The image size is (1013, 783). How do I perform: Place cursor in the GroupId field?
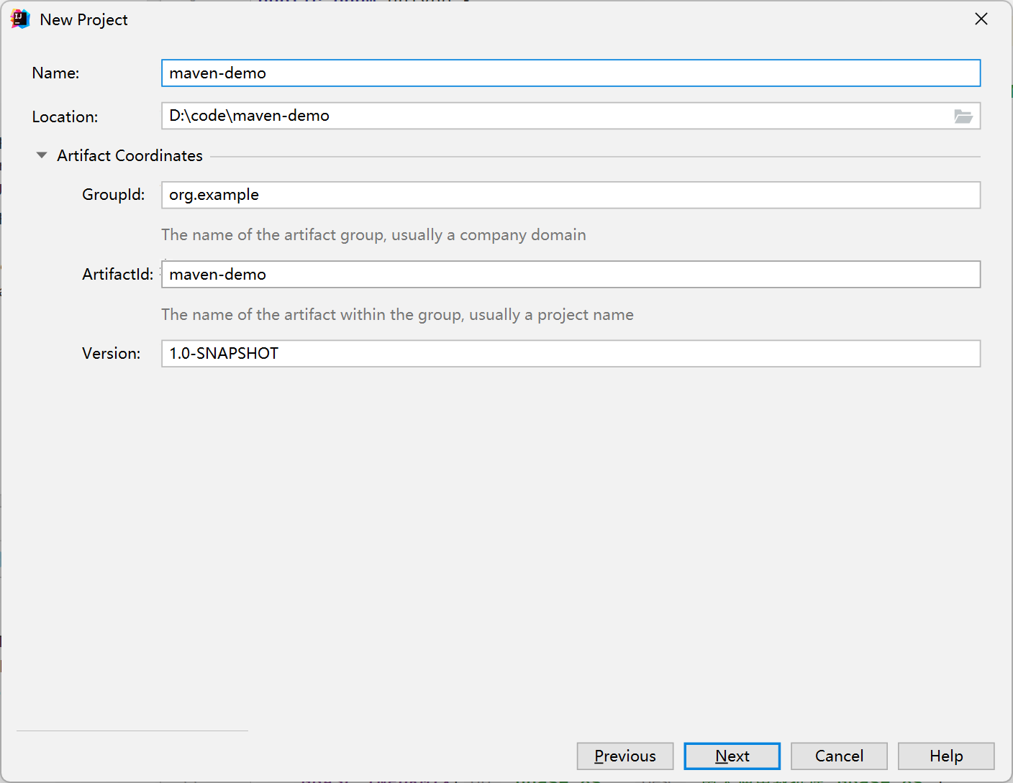point(571,195)
